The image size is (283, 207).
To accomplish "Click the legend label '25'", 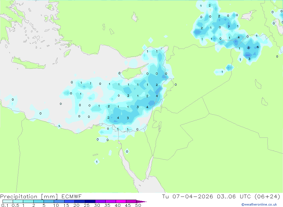I will point(87,205).
